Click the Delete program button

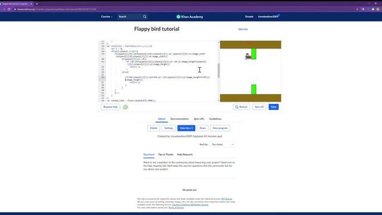coord(153,128)
